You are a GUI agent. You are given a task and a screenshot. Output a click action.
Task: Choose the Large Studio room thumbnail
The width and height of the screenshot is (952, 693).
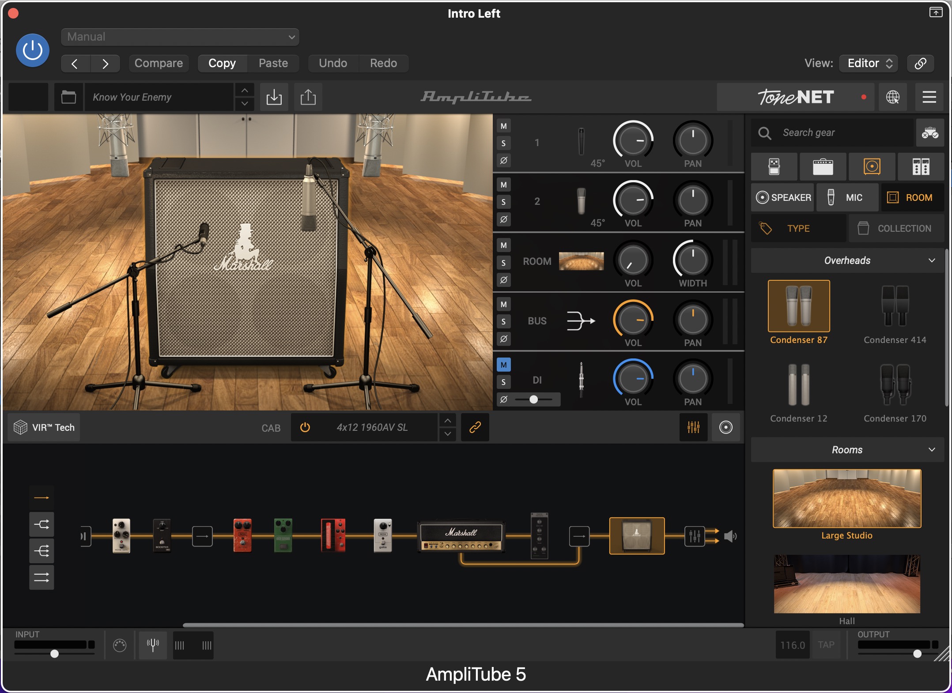coord(847,499)
